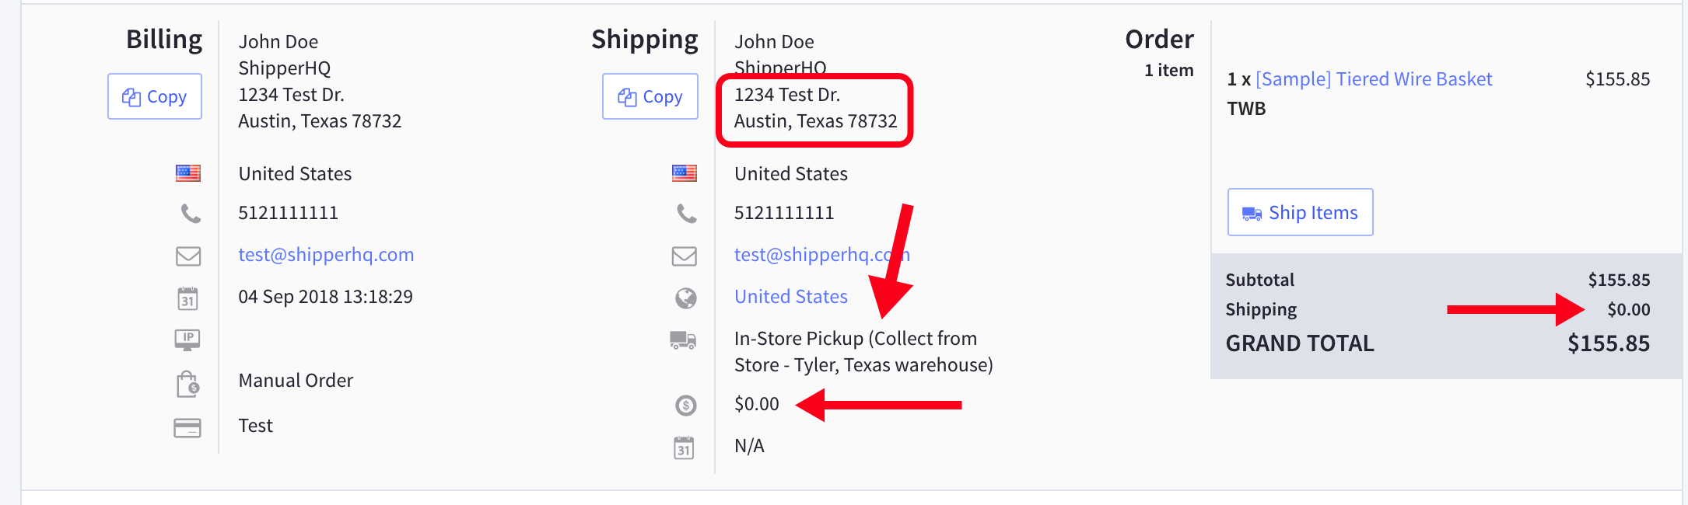This screenshot has width=1688, height=505.
Task: Click the billing email address link
Action: click(326, 255)
